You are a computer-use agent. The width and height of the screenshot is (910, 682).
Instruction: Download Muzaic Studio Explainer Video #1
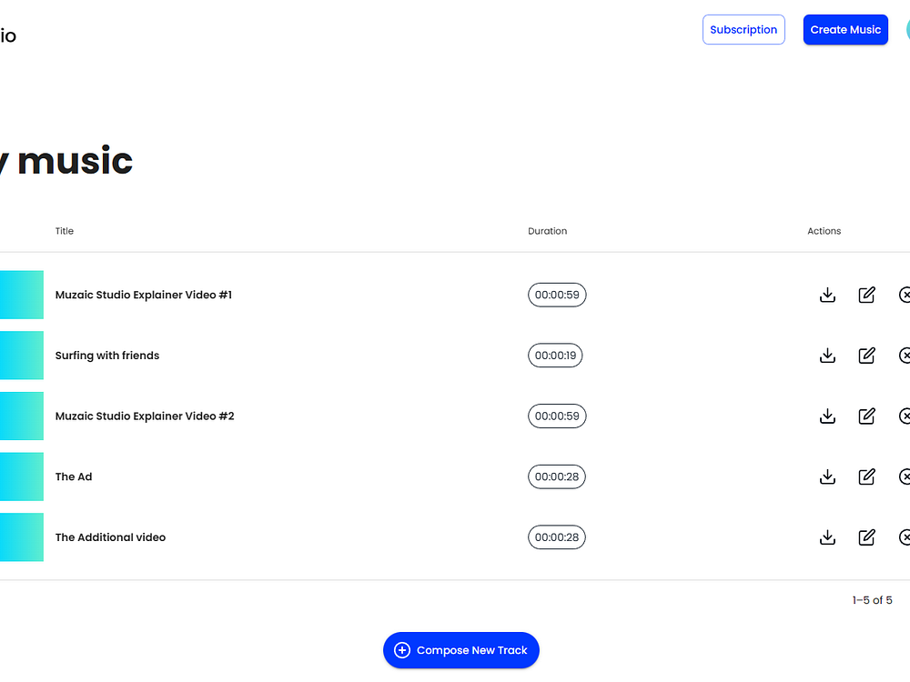pos(827,295)
